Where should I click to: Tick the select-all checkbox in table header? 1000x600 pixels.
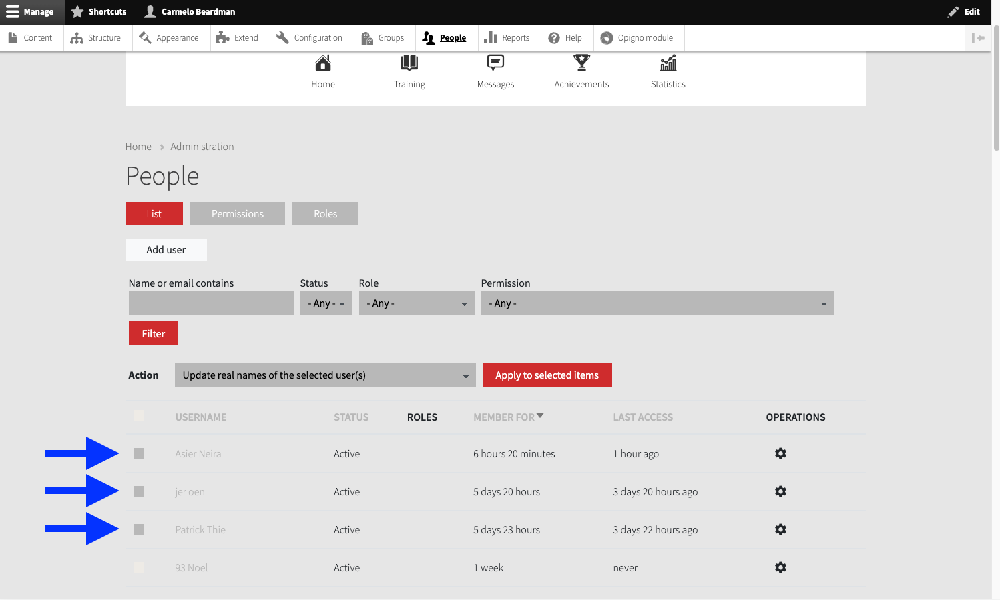[x=139, y=415]
